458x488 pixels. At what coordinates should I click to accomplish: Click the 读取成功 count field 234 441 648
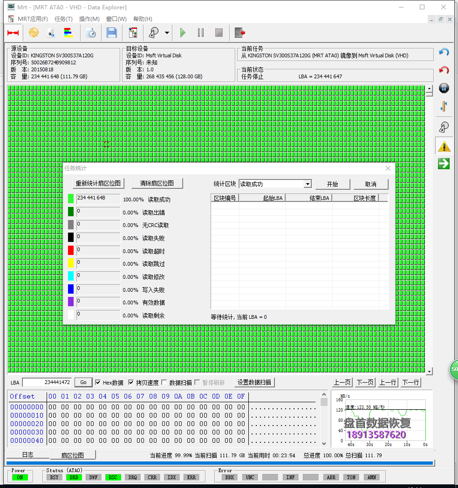[98, 199]
